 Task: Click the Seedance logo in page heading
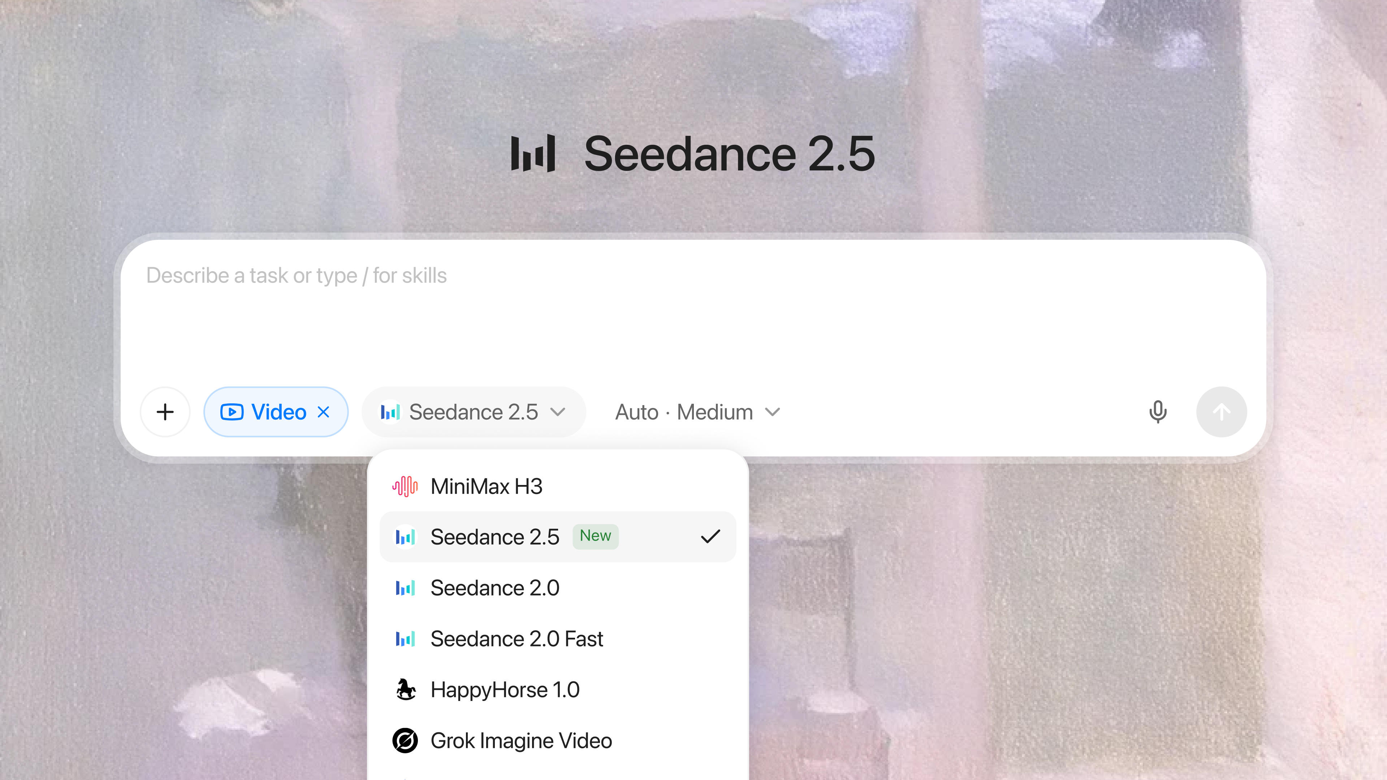(533, 154)
